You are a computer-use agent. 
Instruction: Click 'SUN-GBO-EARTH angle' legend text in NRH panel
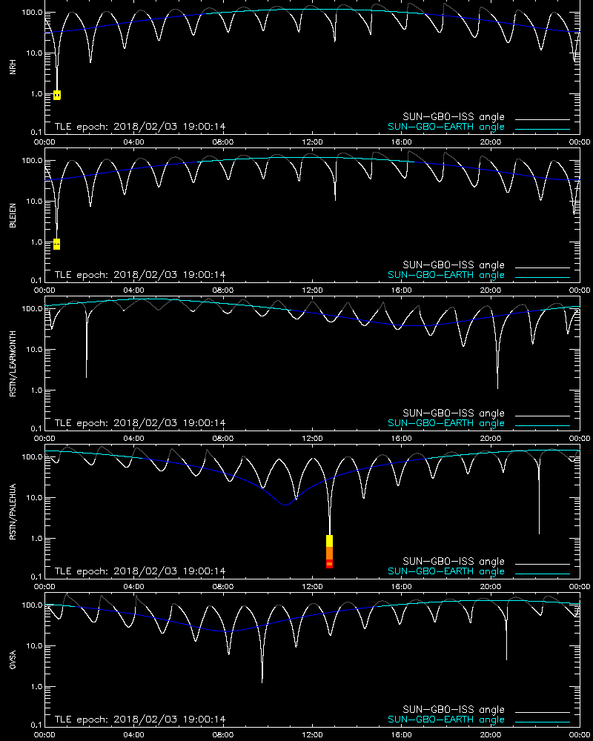pyautogui.click(x=446, y=127)
